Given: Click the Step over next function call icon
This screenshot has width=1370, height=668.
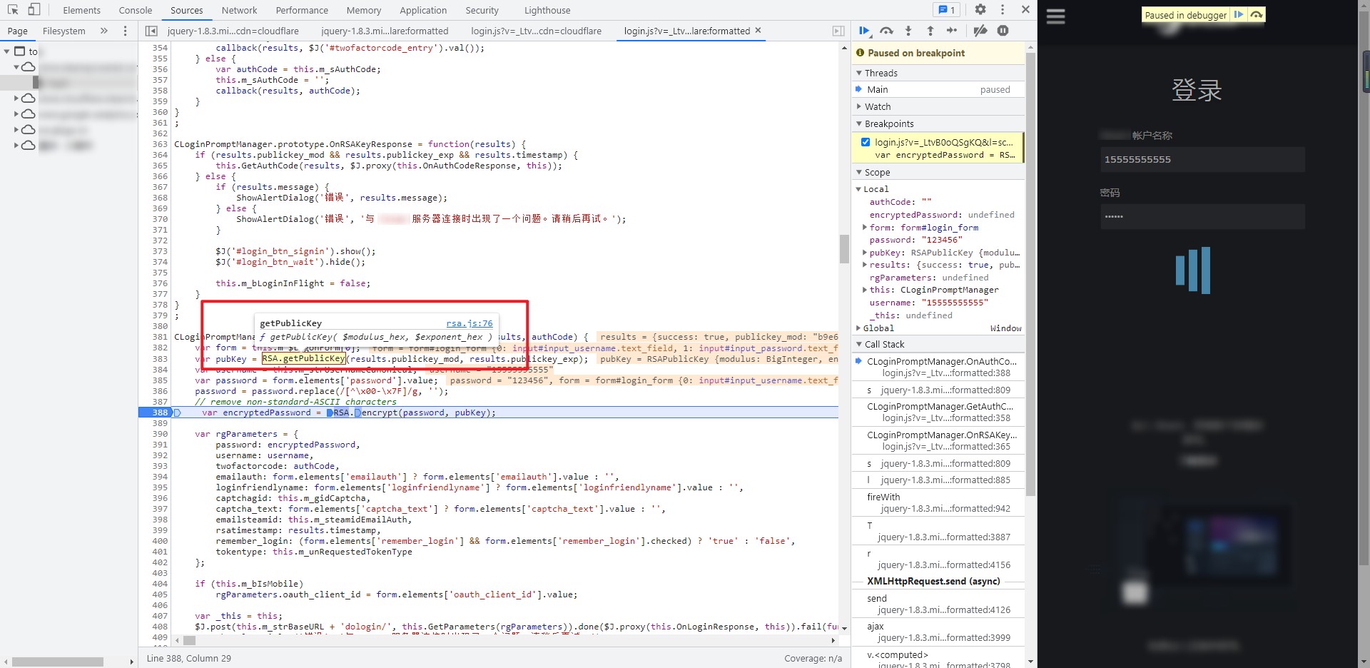Looking at the screenshot, I should click(x=886, y=31).
